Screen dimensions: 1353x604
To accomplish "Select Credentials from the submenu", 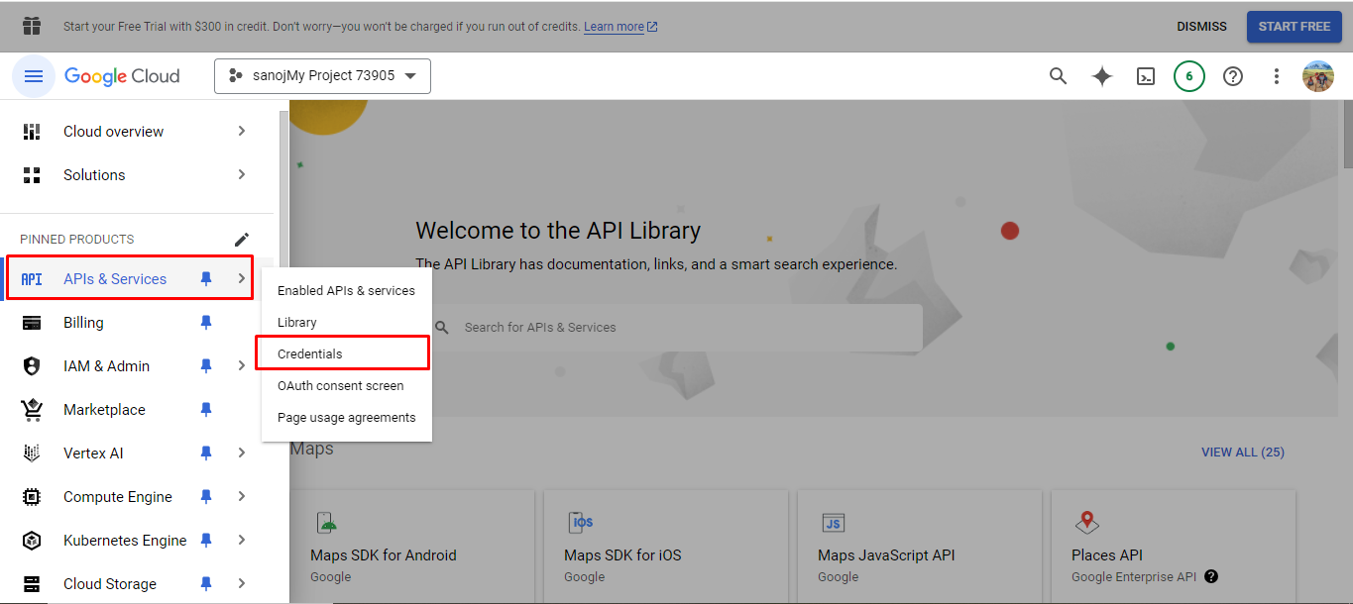I will point(310,353).
